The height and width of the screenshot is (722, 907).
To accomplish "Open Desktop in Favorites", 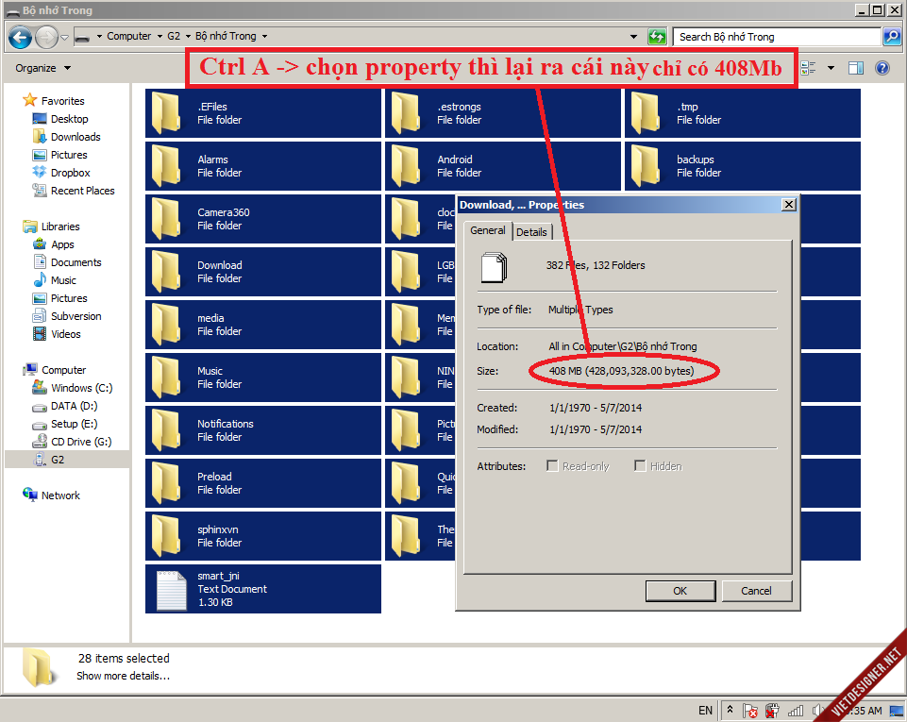I will (60, 119).
